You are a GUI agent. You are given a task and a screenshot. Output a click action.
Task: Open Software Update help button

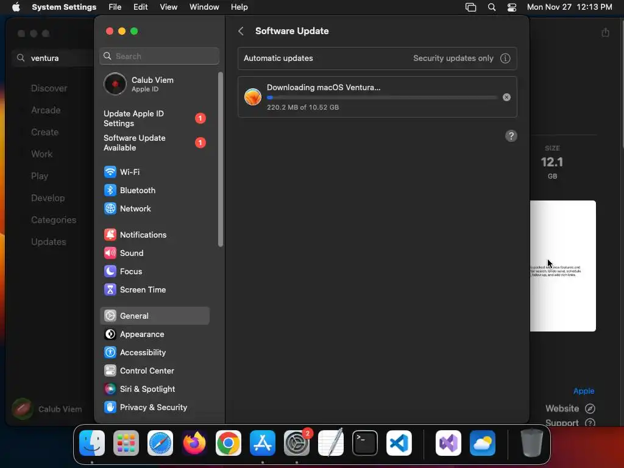pyautogui.click(x=511, y=136)
